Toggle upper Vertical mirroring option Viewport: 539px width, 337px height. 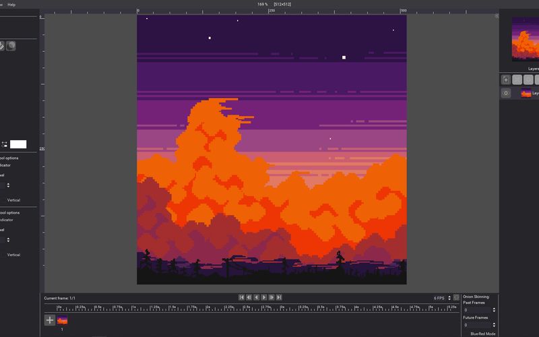tap(13, 200)
